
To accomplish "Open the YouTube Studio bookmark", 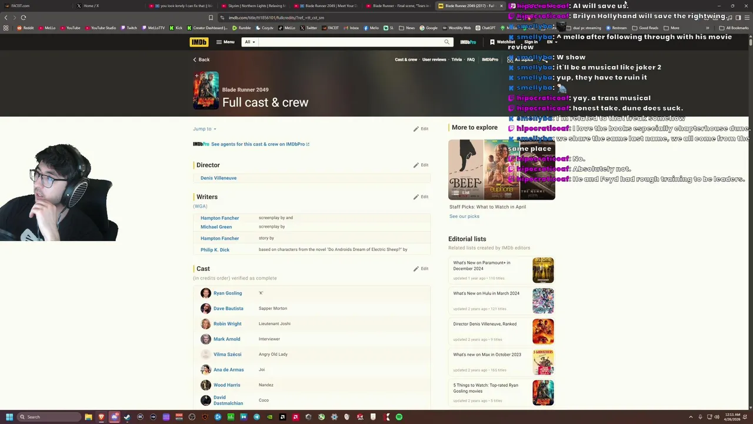I will (100, 28).
